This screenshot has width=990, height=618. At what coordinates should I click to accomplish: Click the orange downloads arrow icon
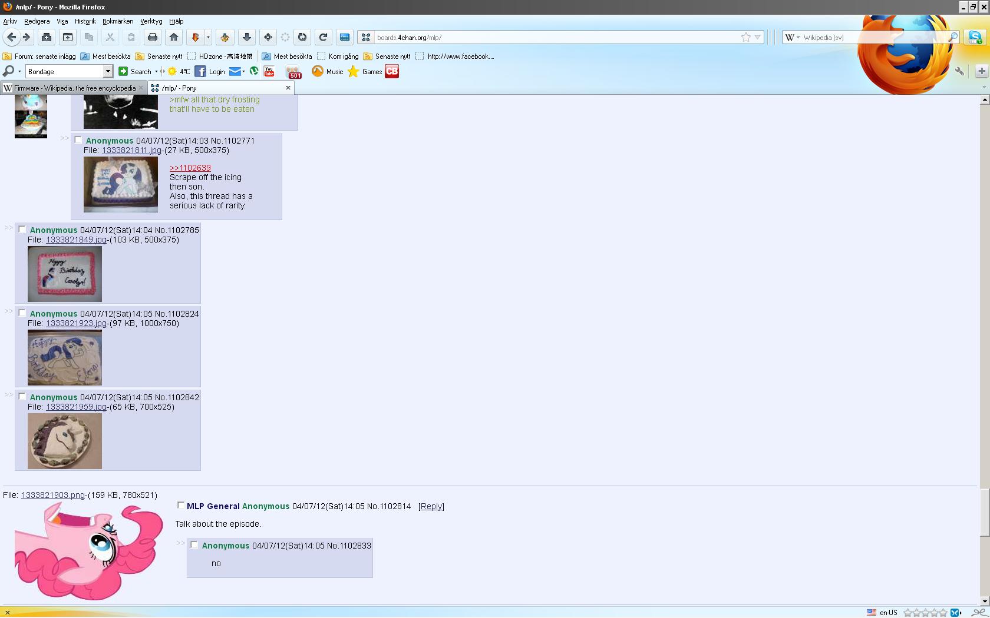coord(195,37)
